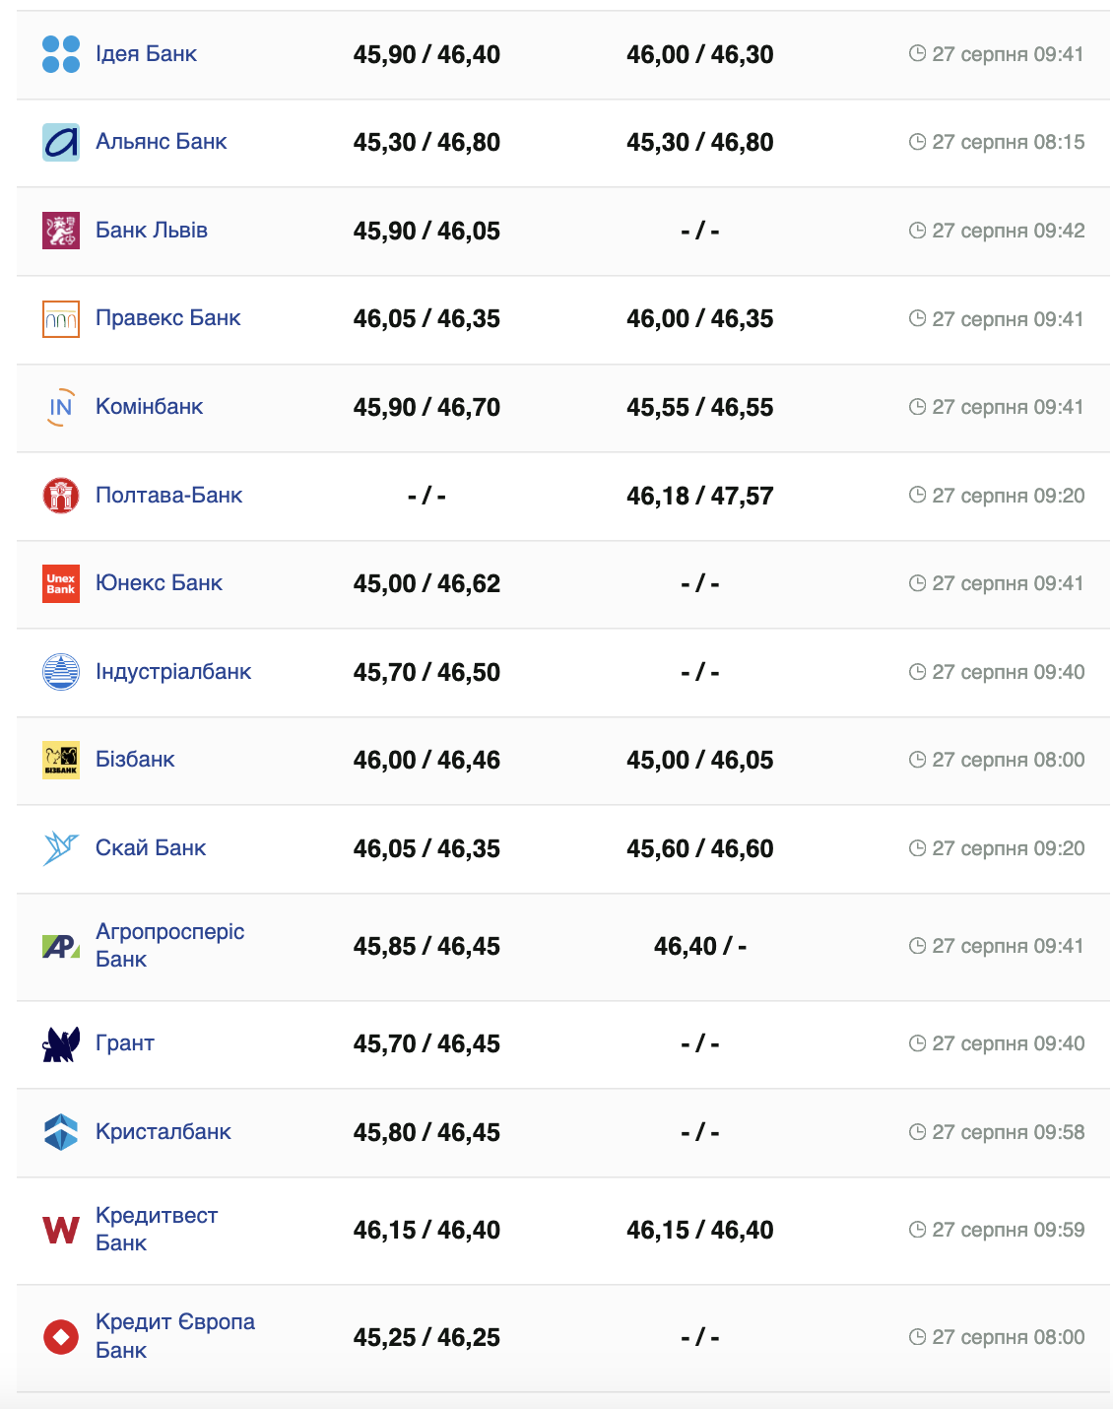
Task: Click the Комінбанк IN logo
Action: [x=61, y=407]
